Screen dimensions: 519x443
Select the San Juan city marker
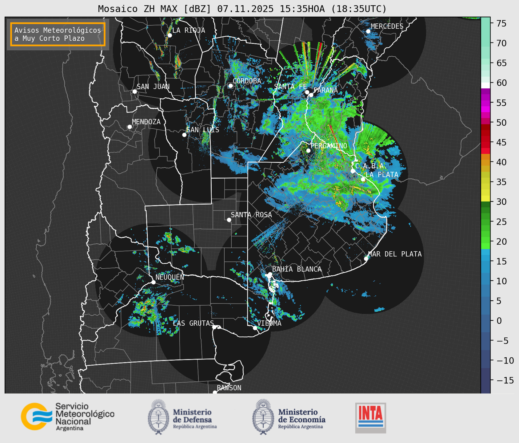(x=134, y=91)
